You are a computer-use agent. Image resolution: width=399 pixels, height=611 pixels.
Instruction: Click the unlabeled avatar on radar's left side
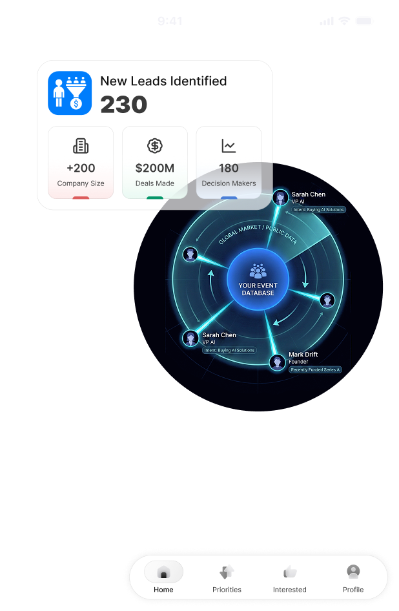[190, 255]
